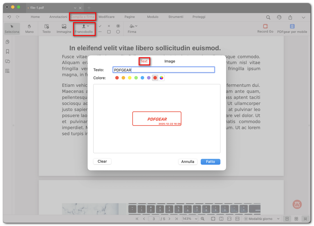
Task: Toggle fit page width view
Action: (x=229, y=219)
